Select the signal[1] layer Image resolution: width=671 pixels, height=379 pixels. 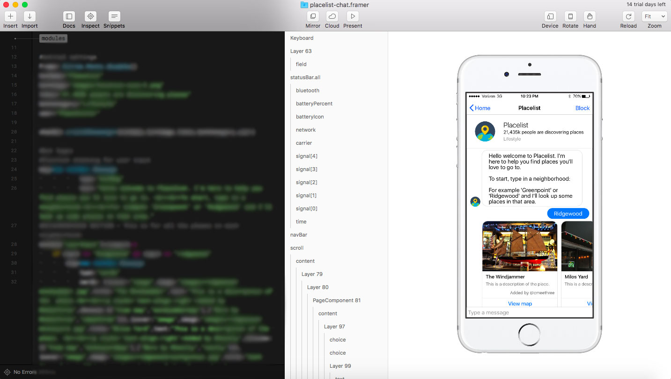307,195
